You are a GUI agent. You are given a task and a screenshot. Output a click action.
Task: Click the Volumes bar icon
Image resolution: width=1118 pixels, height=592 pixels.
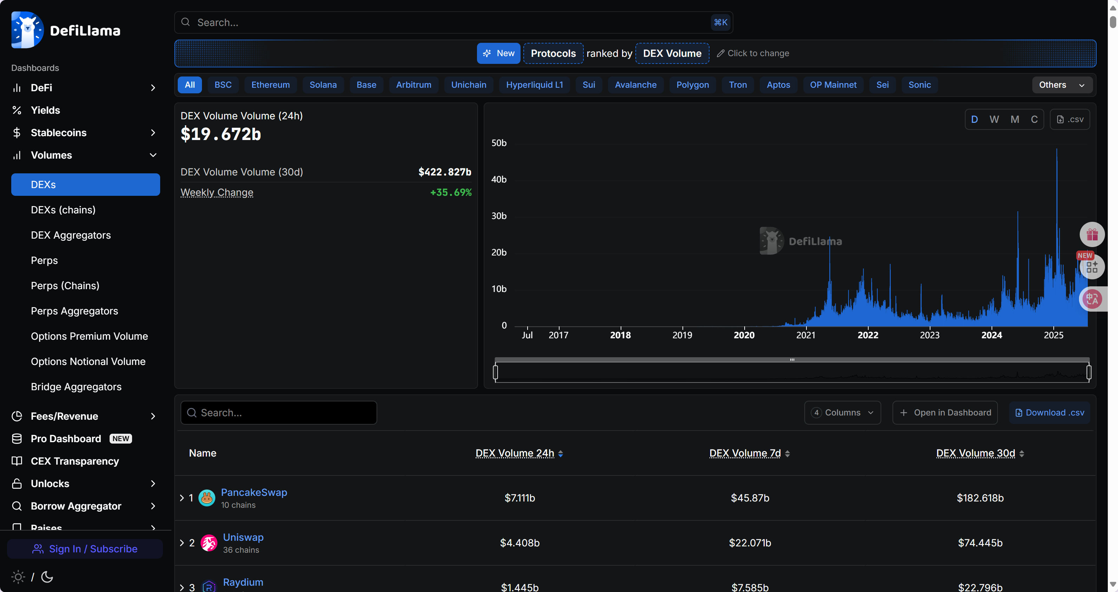click(x=17, y=155)
